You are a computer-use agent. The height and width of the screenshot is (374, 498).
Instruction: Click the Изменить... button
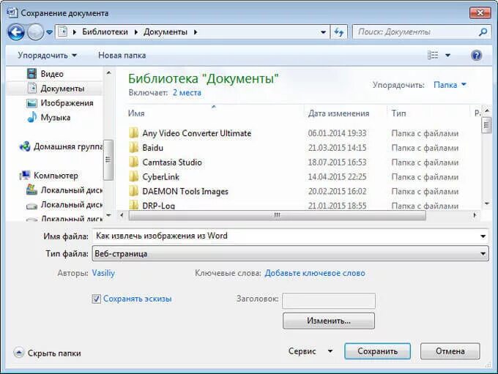(x=329, y=321)
